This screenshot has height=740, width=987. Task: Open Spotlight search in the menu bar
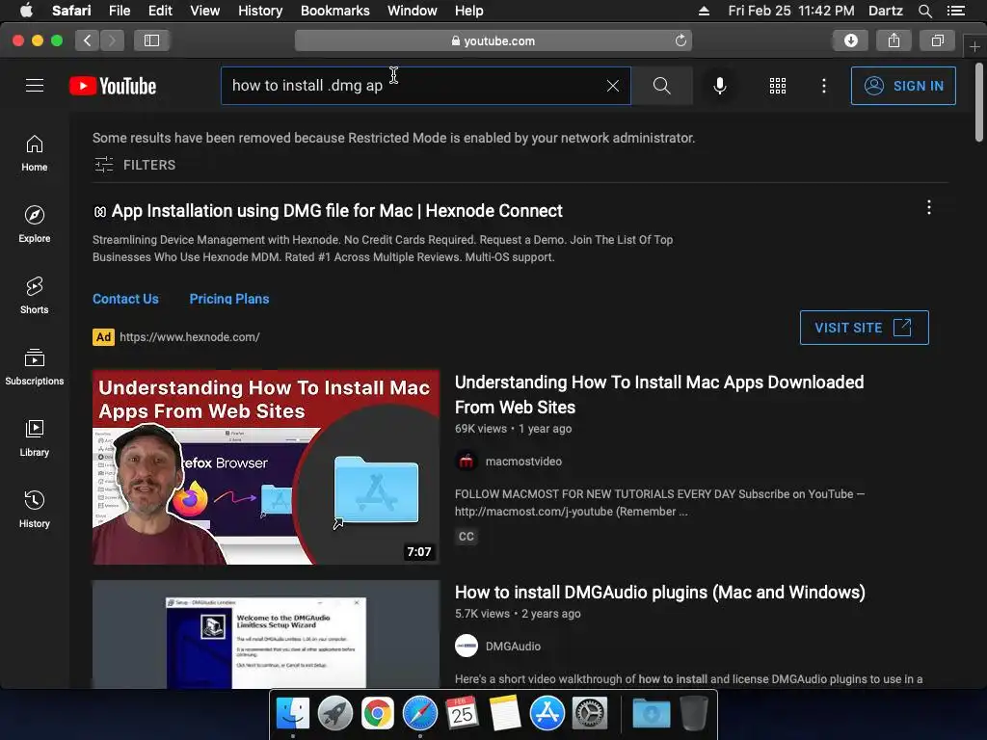tap(924, 11)
